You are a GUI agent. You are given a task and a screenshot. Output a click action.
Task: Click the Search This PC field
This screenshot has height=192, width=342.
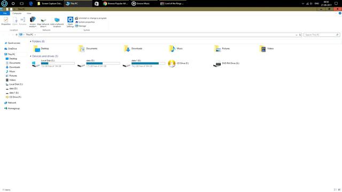pos(322,35)
